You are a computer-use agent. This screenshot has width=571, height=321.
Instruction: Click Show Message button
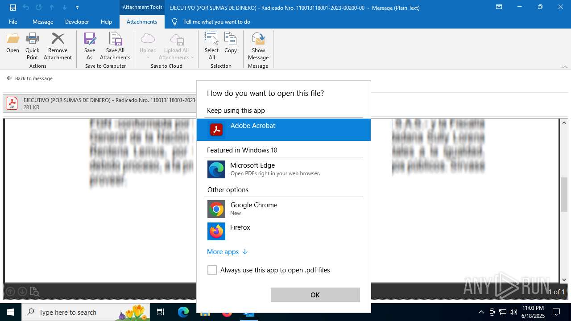point(258,46)
